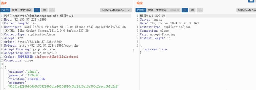Toggle \n non-printable chars in response panel

pyautogui.click(x=192, y=10)
